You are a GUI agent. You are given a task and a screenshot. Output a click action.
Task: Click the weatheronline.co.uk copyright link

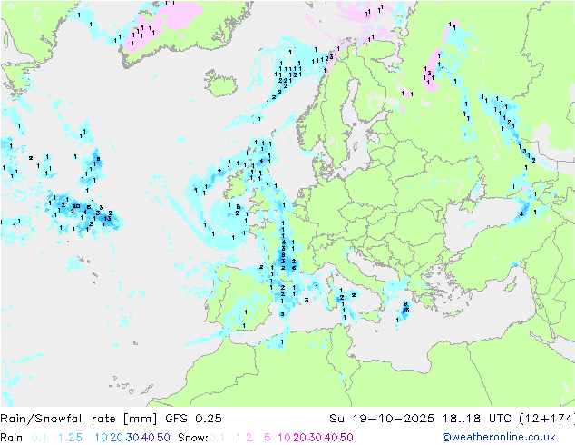pyautogui.click(x=499, y=438)
